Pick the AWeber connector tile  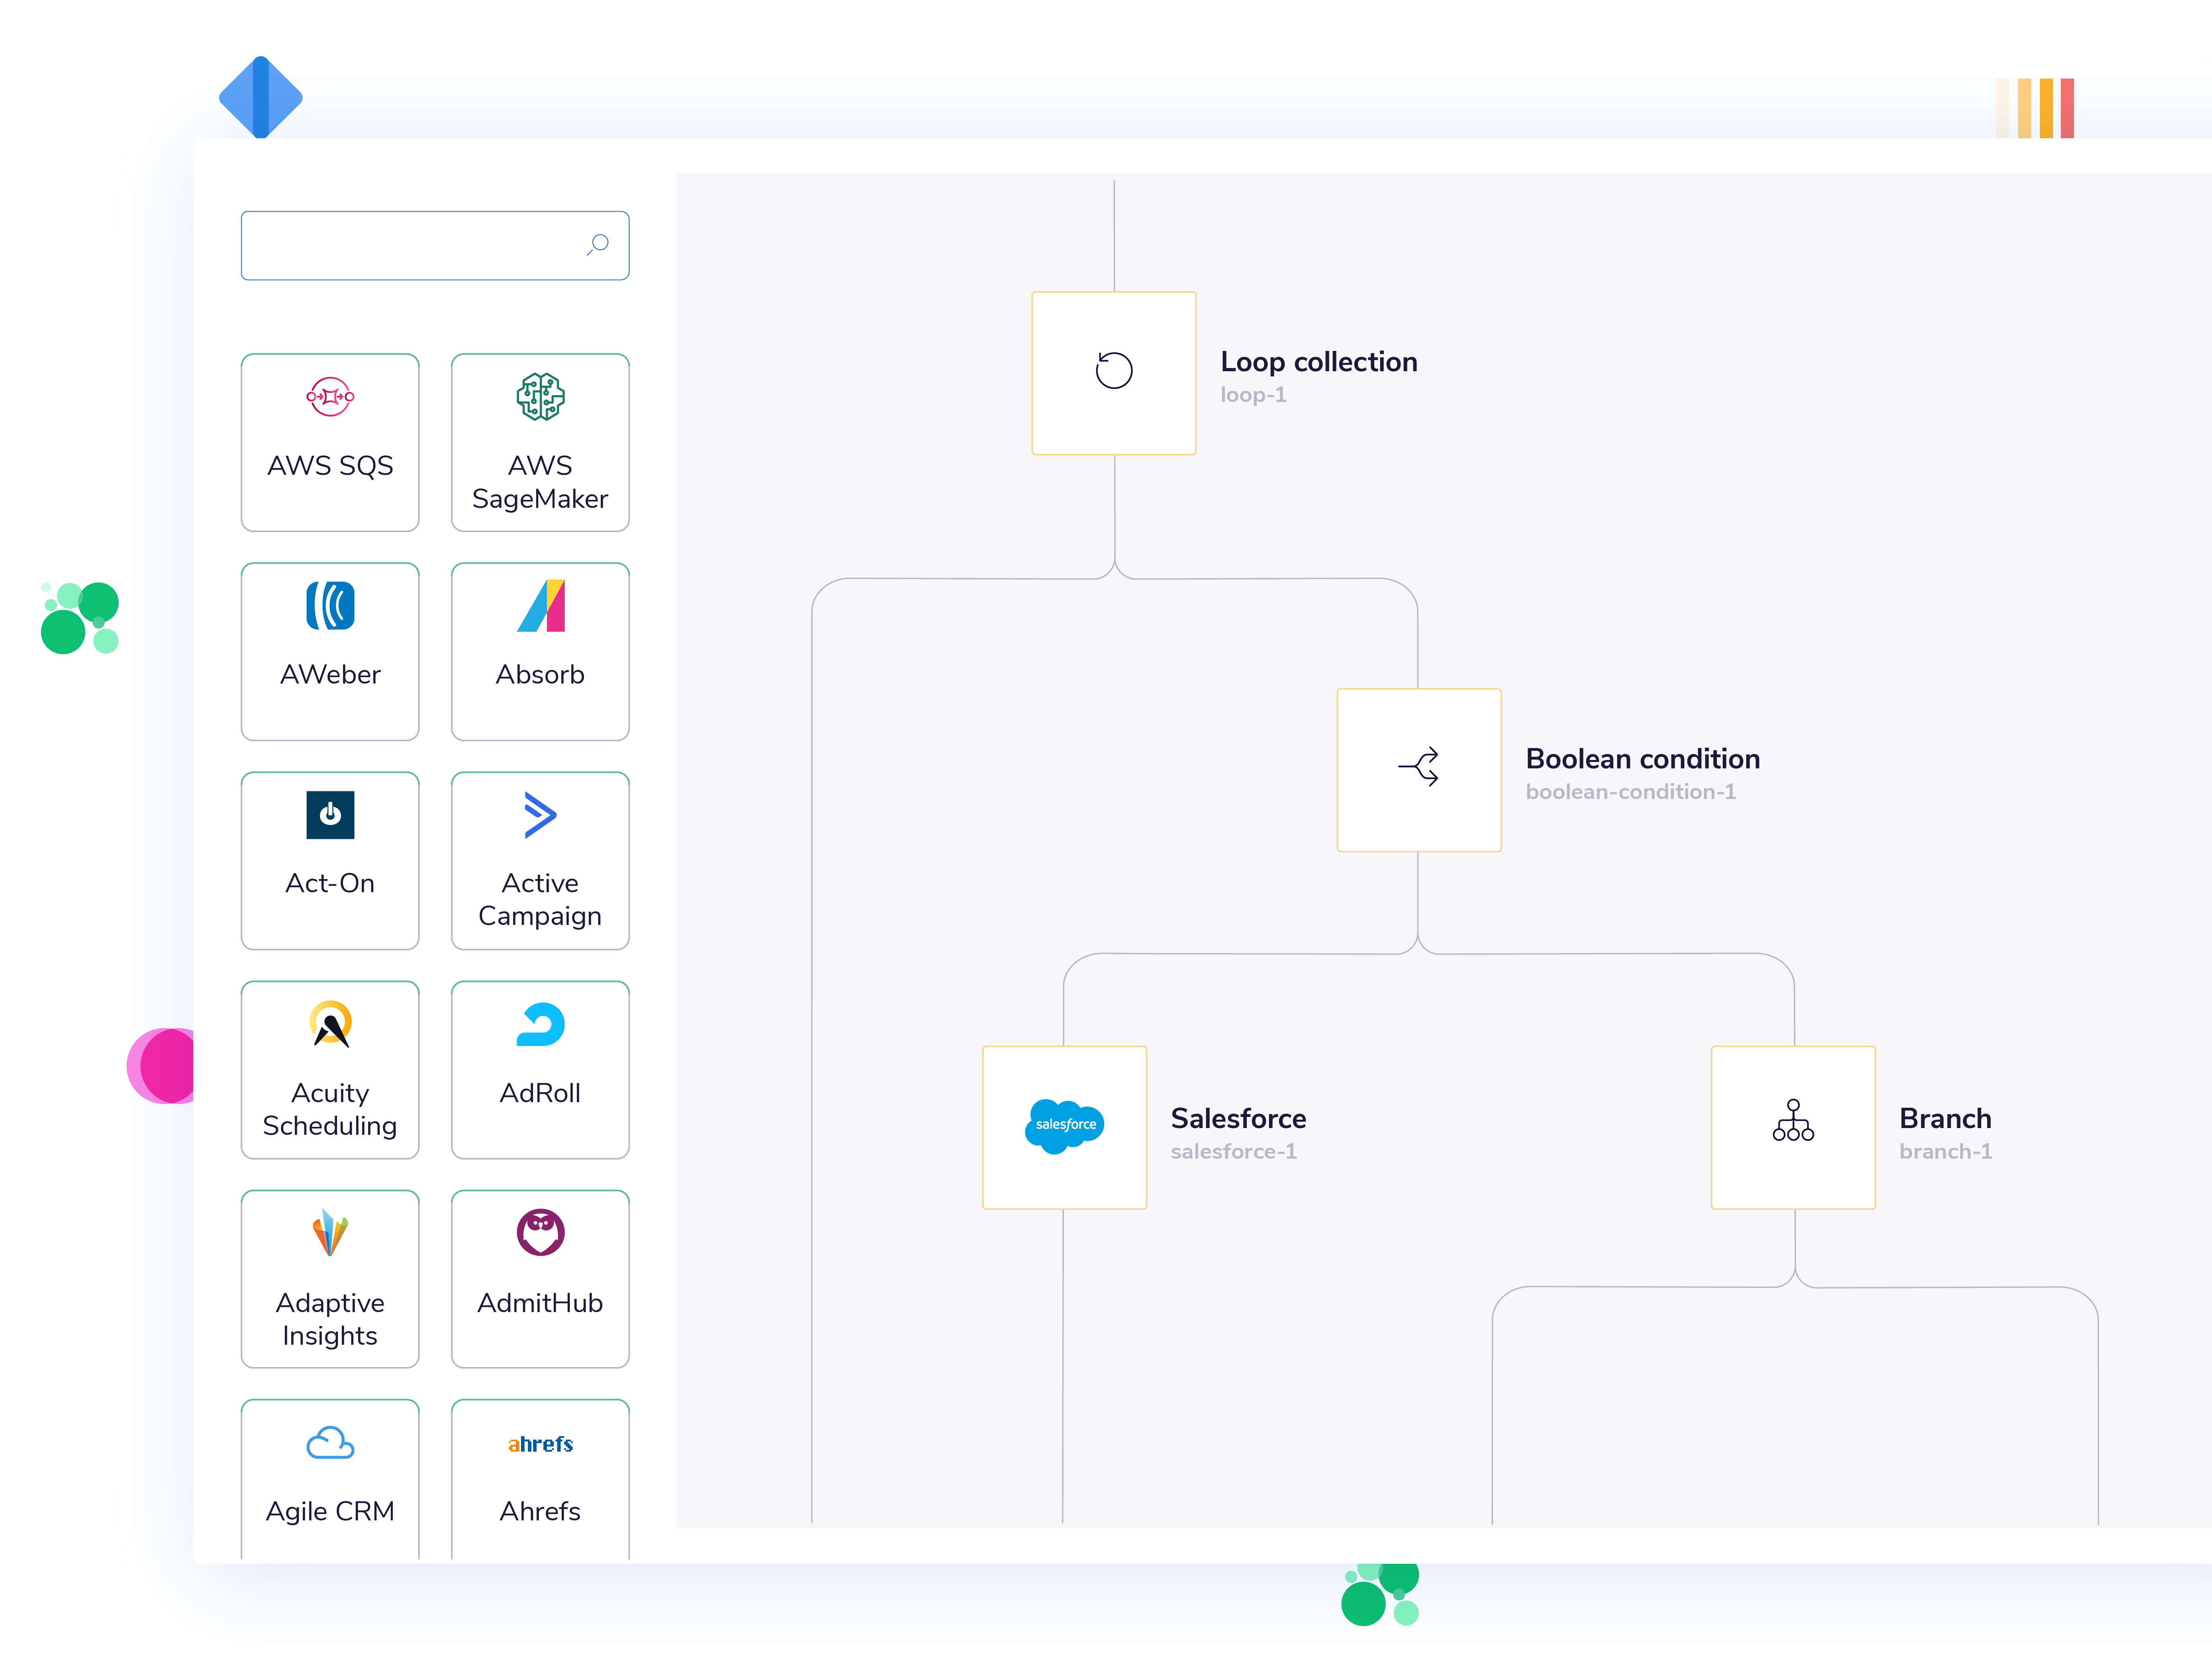pyautogui.click(x=330, y=651)
